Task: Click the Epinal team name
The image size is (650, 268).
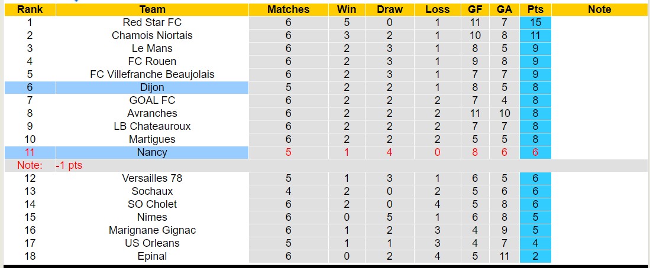Action: coord(152,256)
